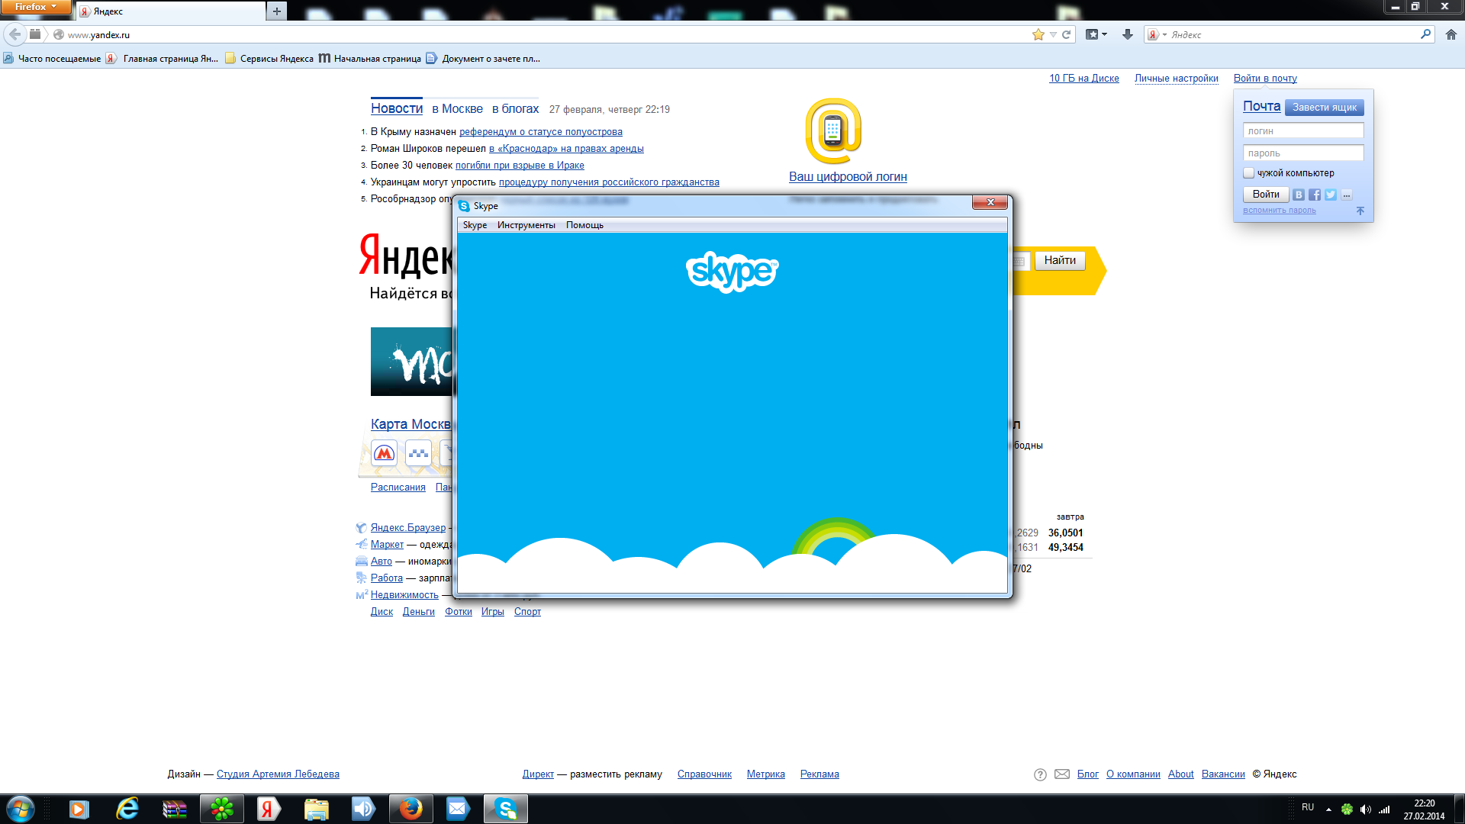Open the feedback envelope icon in footer

[x=1061, y=774]
